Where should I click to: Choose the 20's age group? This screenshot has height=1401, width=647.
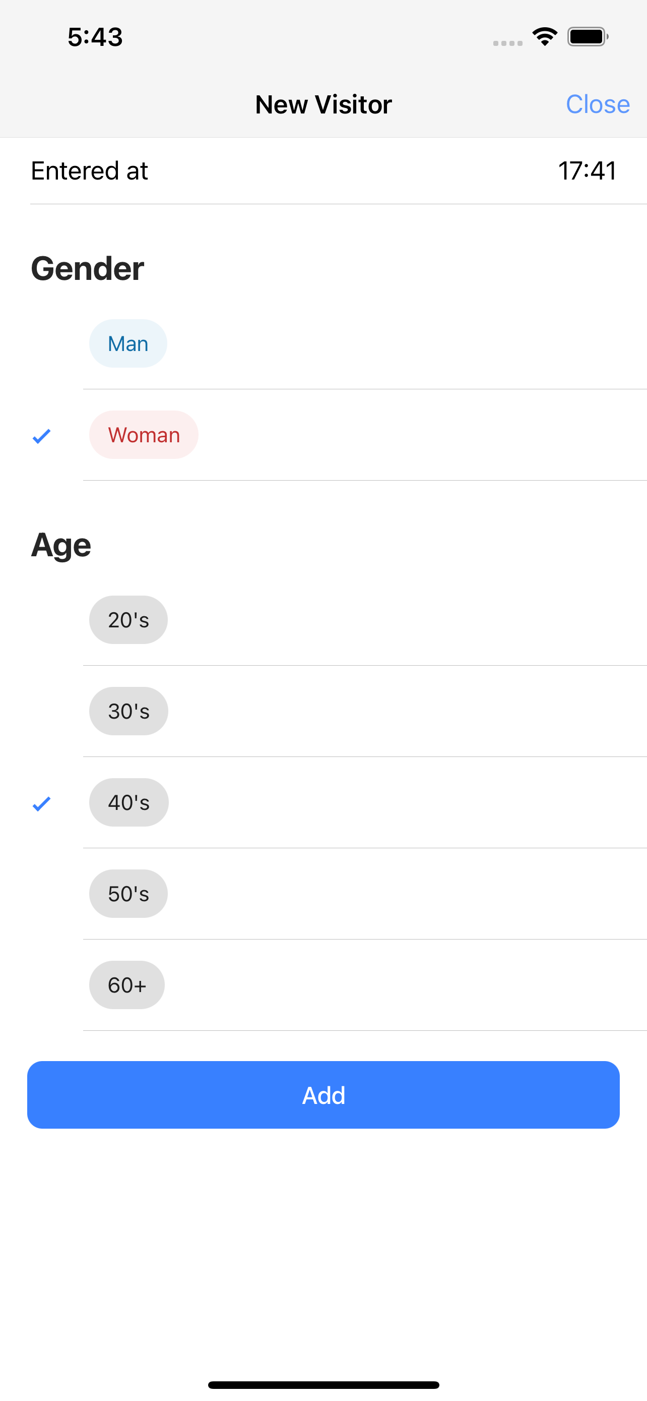128,619
